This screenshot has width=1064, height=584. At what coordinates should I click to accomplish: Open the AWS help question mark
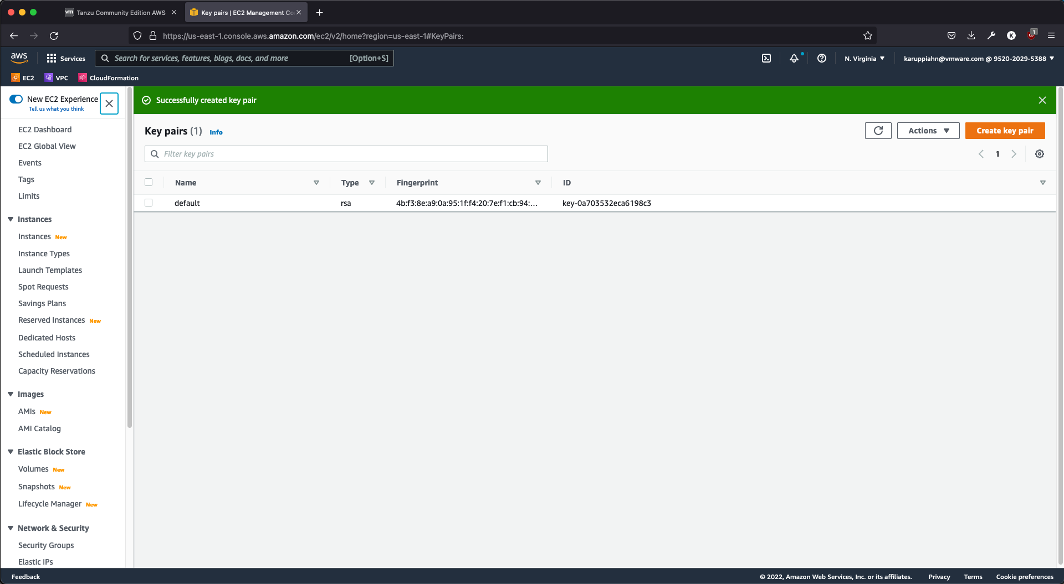[x=822, y=58]
